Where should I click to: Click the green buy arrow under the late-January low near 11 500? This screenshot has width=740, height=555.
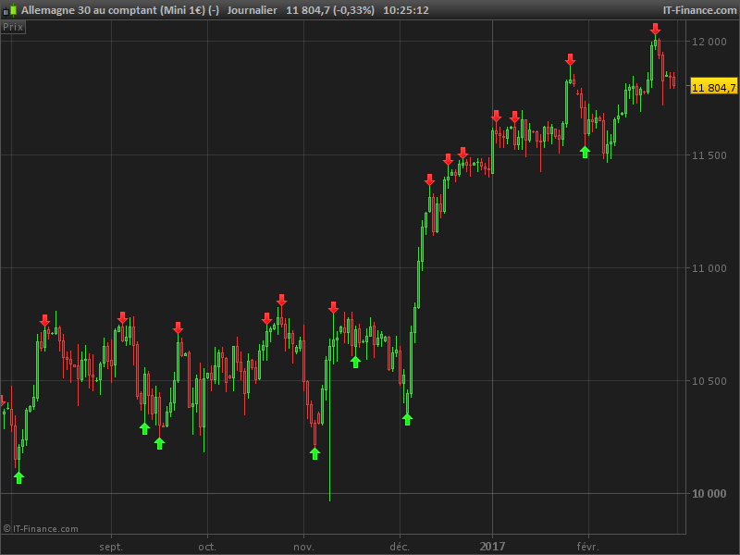click(x=585, y=152)
